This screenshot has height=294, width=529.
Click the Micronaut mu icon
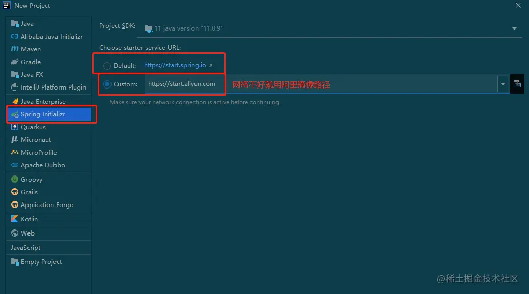(14, 139)
